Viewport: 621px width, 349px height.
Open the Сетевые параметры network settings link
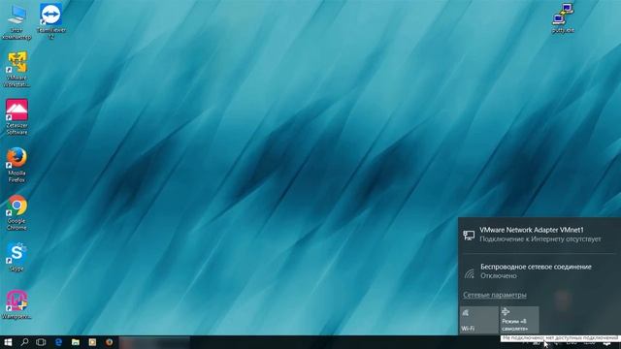point(495,295)
